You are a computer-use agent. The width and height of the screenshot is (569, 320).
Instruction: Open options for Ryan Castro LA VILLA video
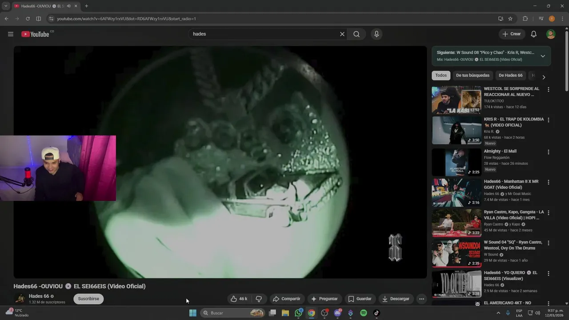pos(548,212)
